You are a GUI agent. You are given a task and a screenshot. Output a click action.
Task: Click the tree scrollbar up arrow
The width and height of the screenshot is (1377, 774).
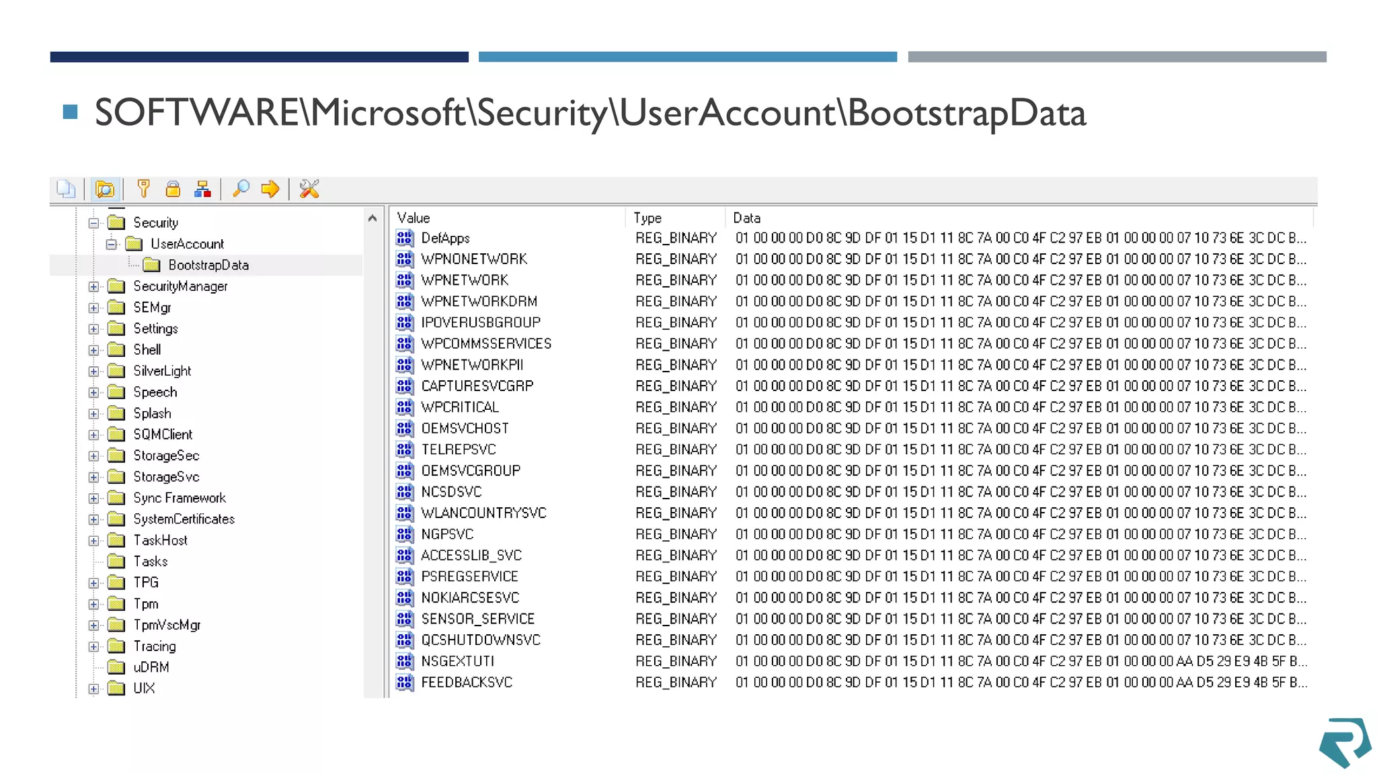tap(372, 218)
